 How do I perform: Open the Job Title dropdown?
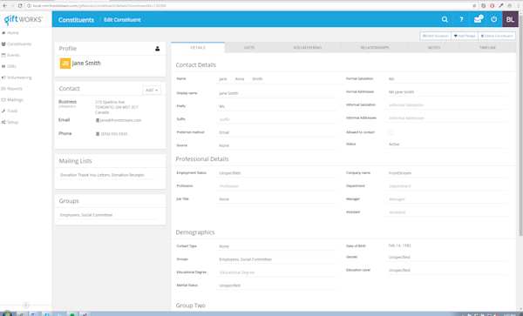pyautogui.click(x=276, y=199)
